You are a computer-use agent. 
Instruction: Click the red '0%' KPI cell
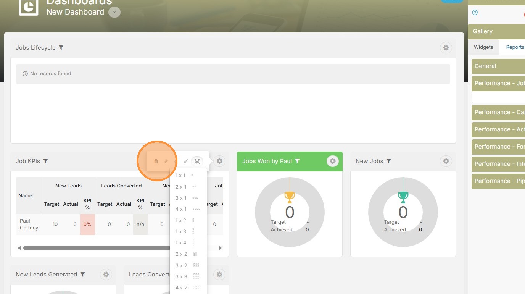87,225
